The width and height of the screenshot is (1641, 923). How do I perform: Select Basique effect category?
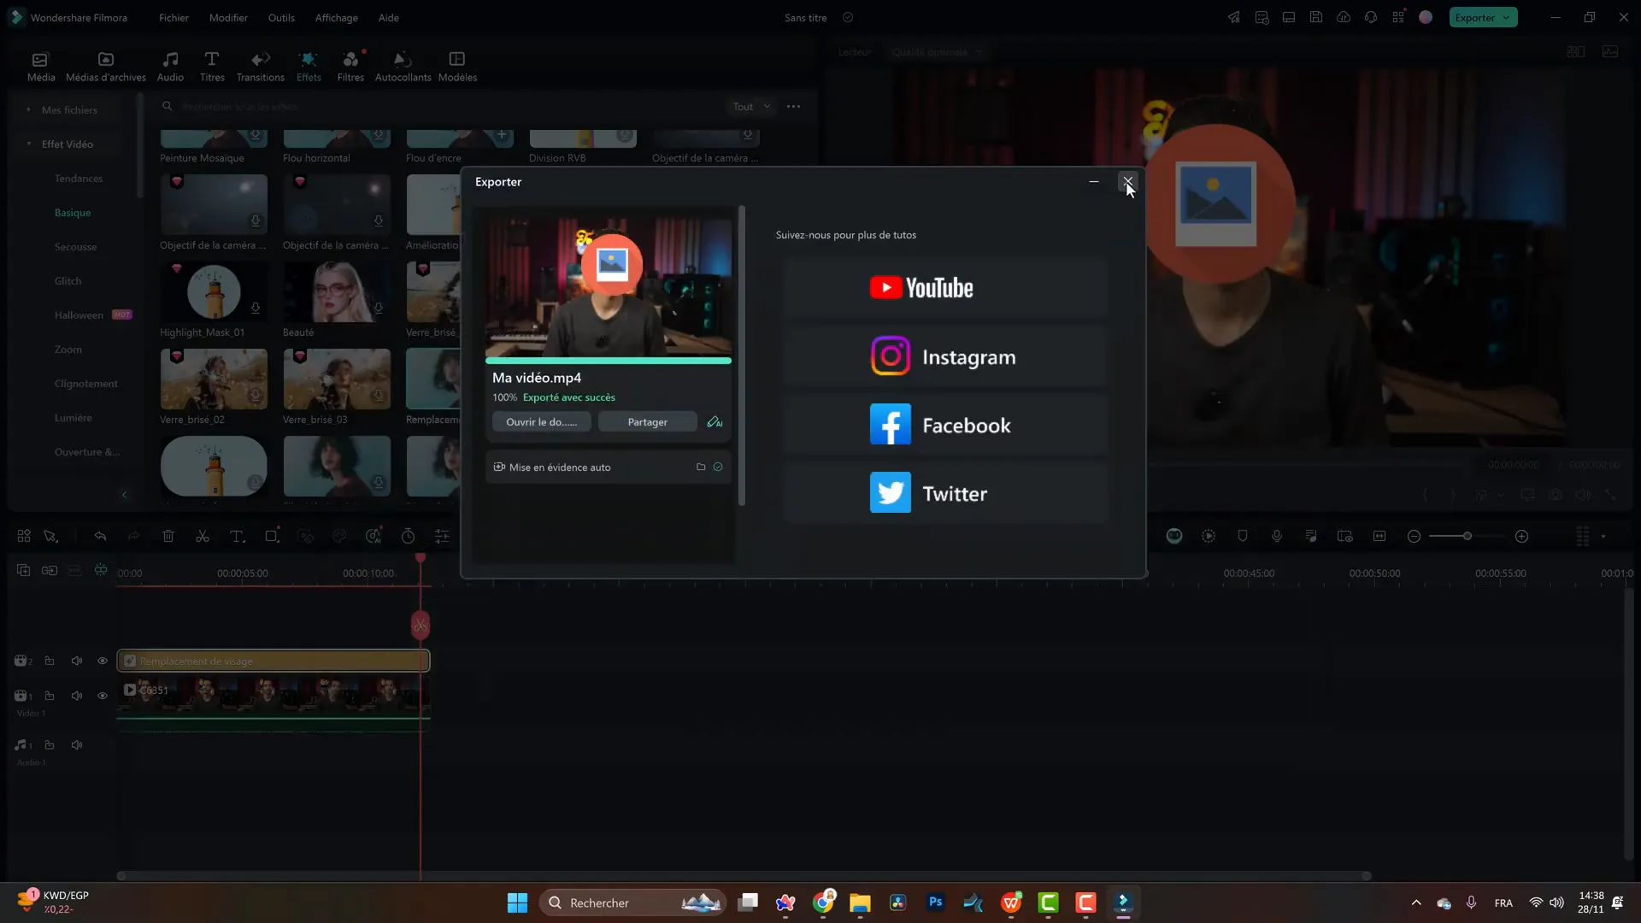pyautogui.click(x=71, y=212)
